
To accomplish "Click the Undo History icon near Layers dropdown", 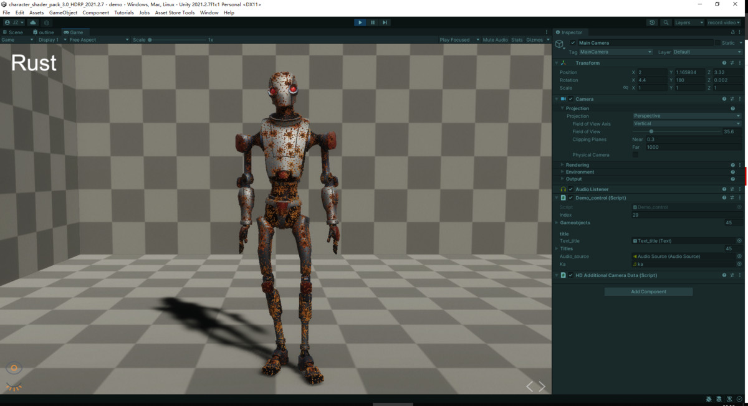I will tap(652, 22).
